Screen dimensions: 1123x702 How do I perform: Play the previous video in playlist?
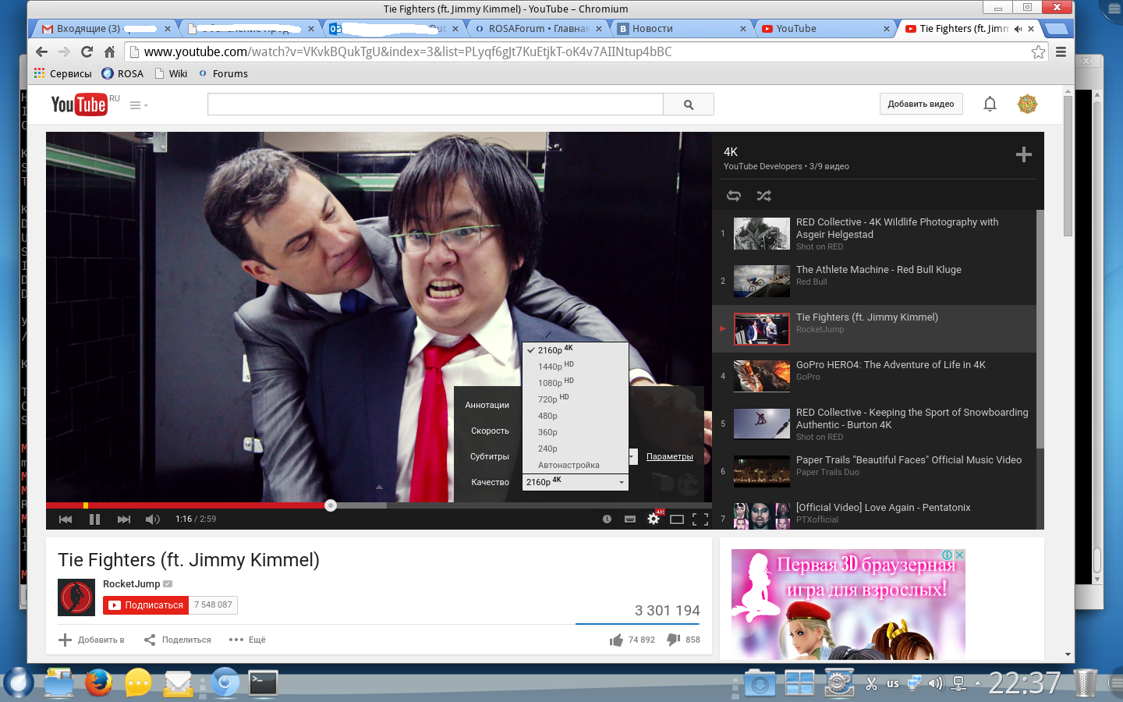coord(66,519)
